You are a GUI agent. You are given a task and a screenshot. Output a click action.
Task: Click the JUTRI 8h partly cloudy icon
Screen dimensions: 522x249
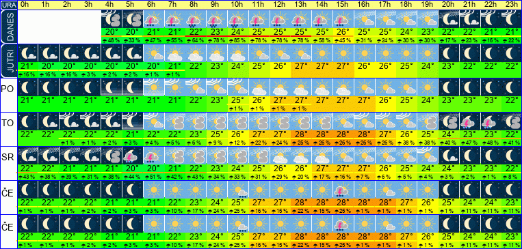pyautogui.click(x=196, y=53)
